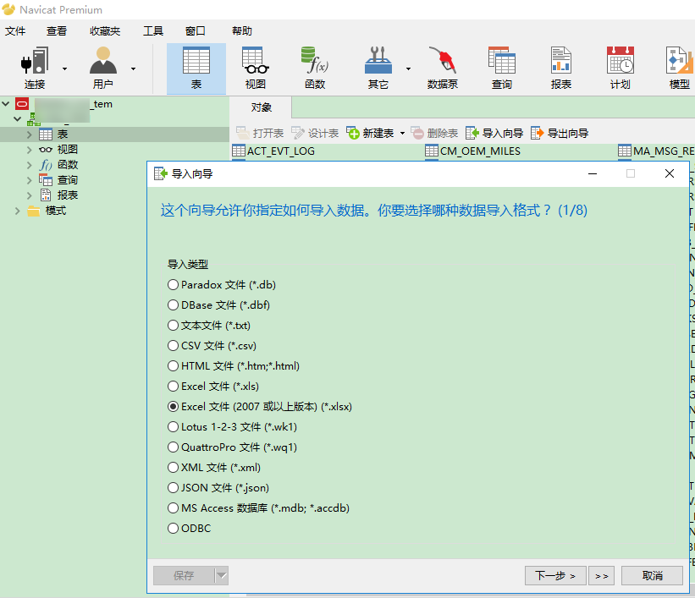The image size is (695, 598).
Task: Open the Others (其它) dropdown arrow
Action: 408,69
